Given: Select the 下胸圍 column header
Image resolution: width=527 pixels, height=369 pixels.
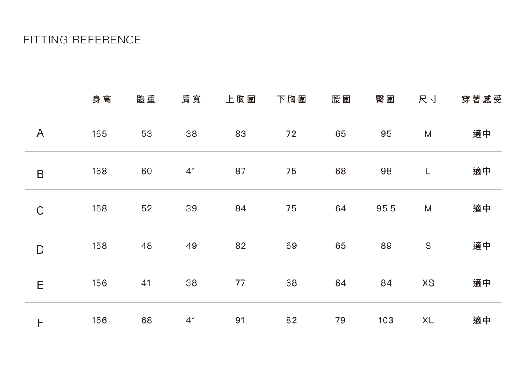Looking at the screenshot, I should [x=291, y=100].
